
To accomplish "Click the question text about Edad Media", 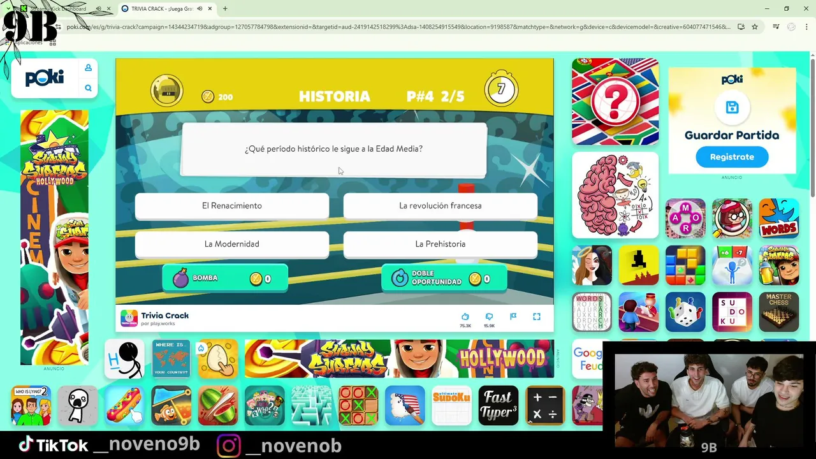I will tap(334, 149).
